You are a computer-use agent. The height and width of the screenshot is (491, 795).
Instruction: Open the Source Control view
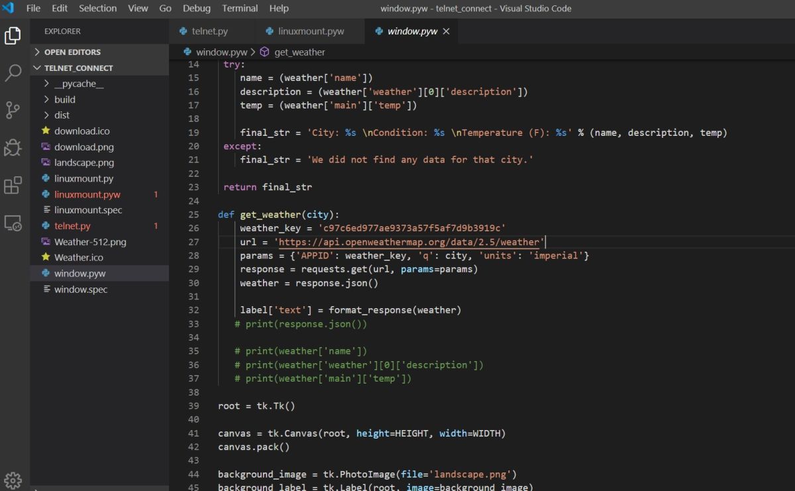[x=13, y=110]
